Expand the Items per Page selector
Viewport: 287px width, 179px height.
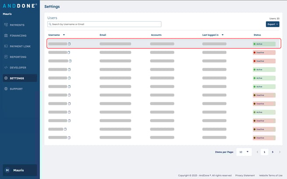click(243, 152)
